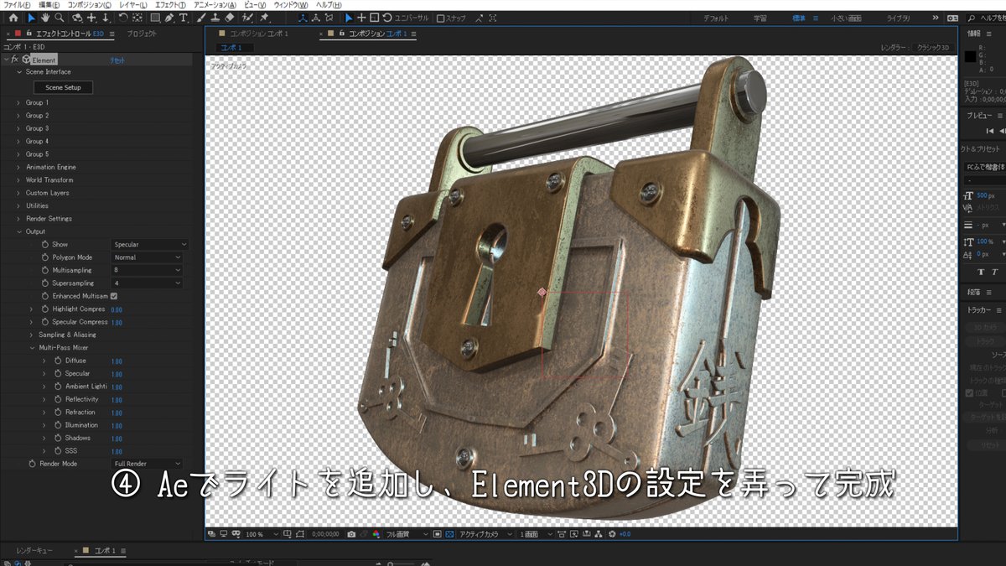Click the Specular Compress value 1.00
Image resolution: width=1006 pixels, height=566 pixels.
click(117, 322)
